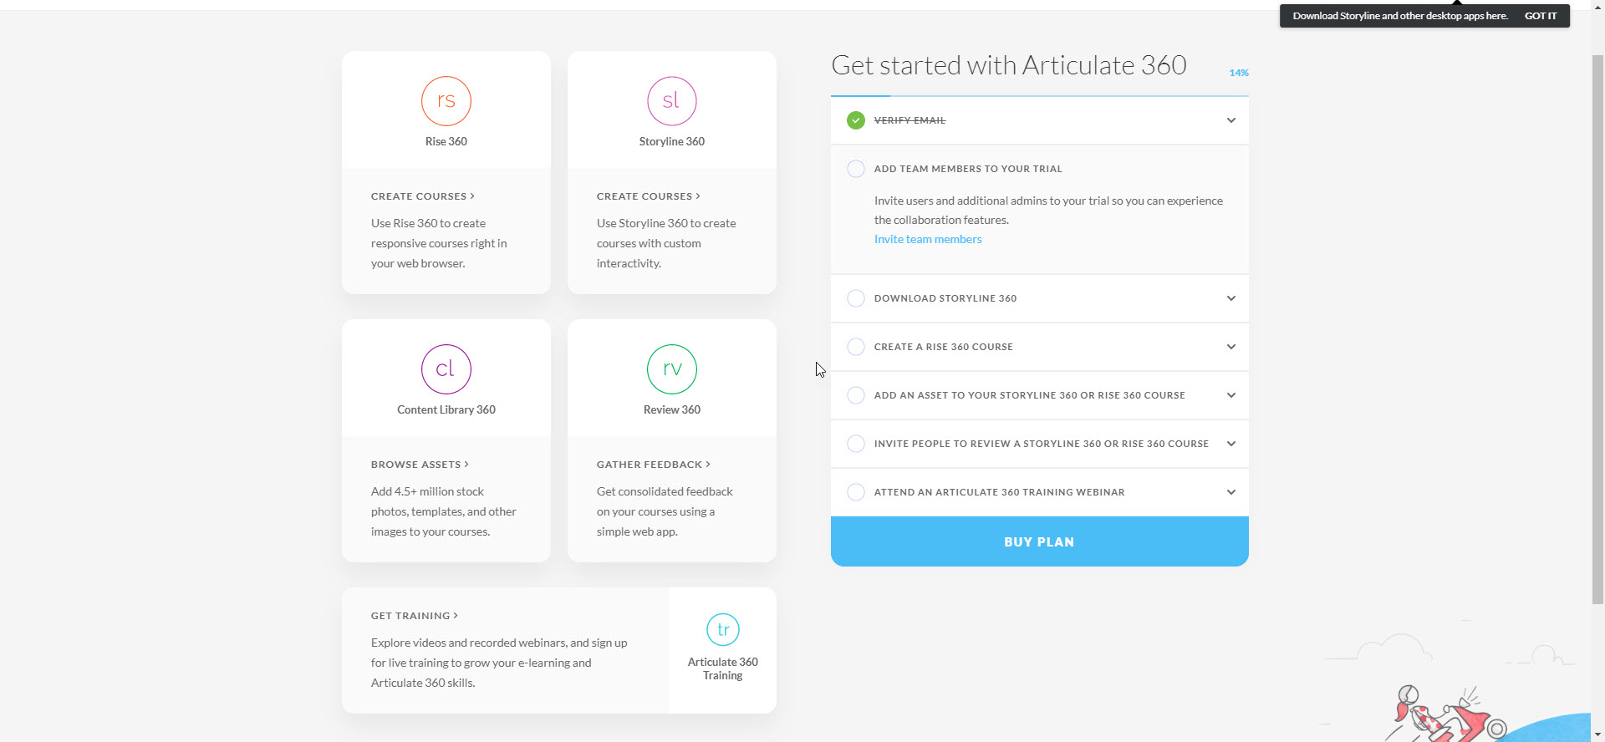Open the Storyline 360 'sl' icon

(672, 101)
